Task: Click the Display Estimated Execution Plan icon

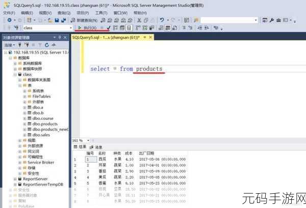Action: point(115,28)
